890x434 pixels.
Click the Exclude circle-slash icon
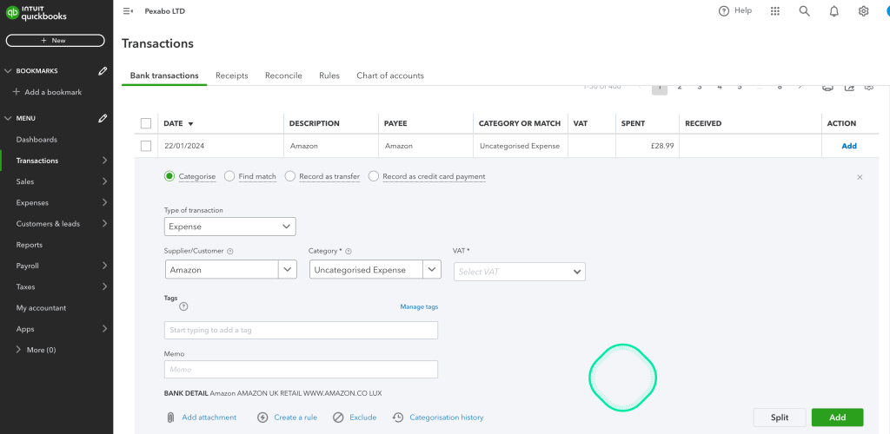[338, 418]
